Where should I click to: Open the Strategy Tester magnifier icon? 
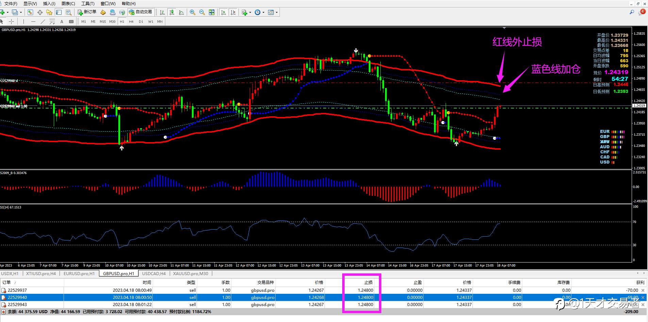[68, 12]
